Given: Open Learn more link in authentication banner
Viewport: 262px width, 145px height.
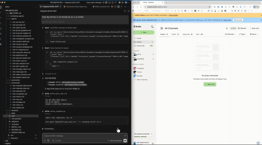Looking at the screenshot, I should click(227, 20).
